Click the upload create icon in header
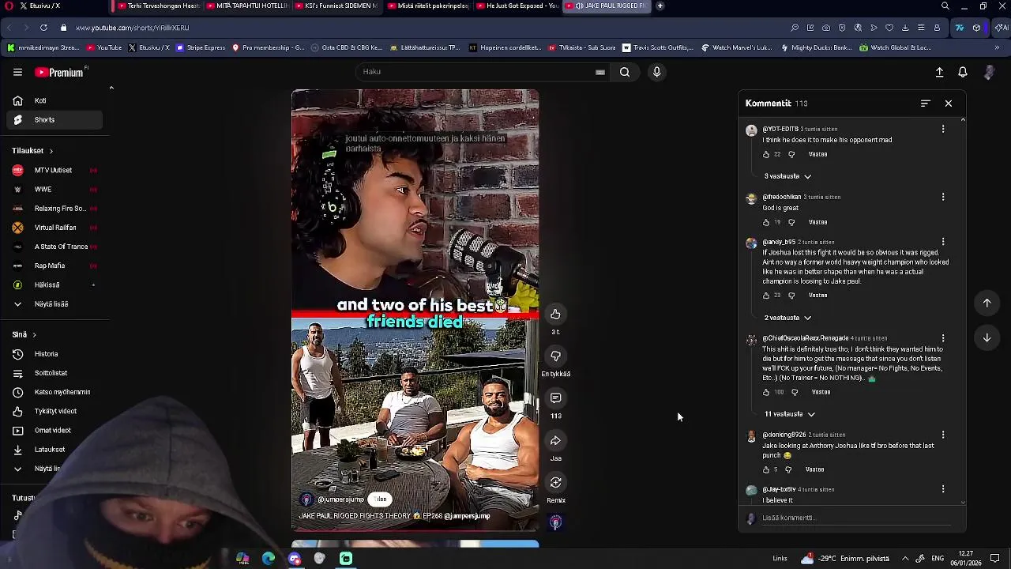Viewport: 1011px width, 569px height. (939, 72)
